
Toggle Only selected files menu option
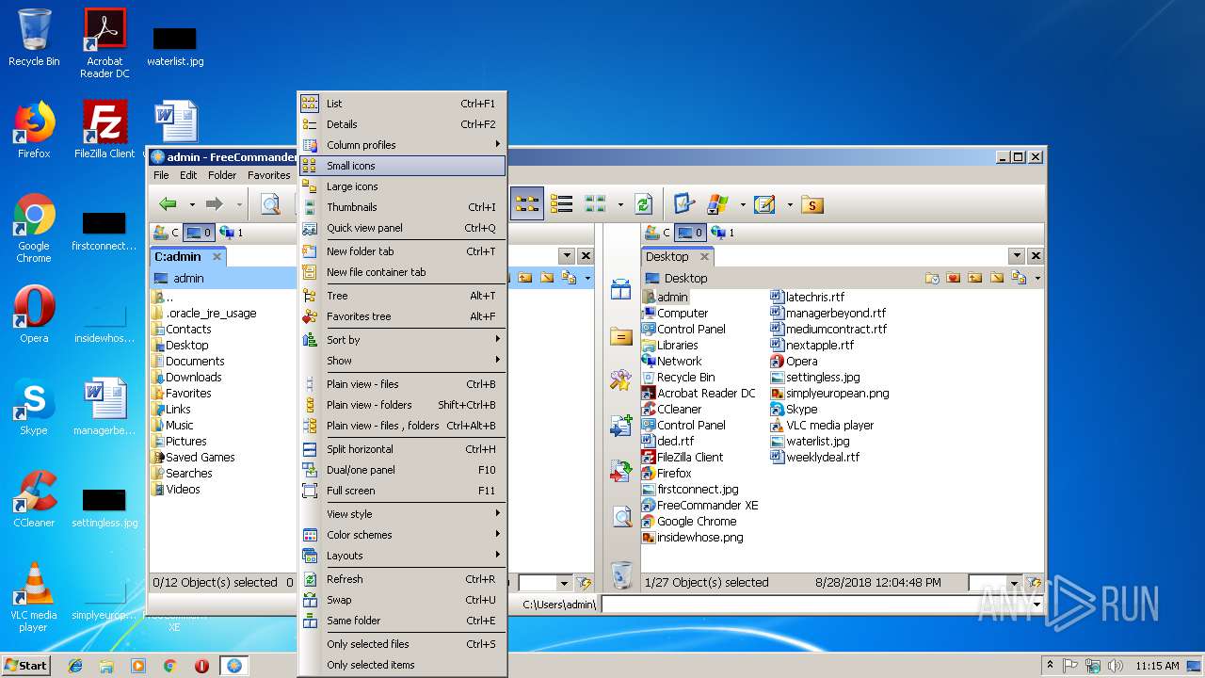click(x=403, y=644)
